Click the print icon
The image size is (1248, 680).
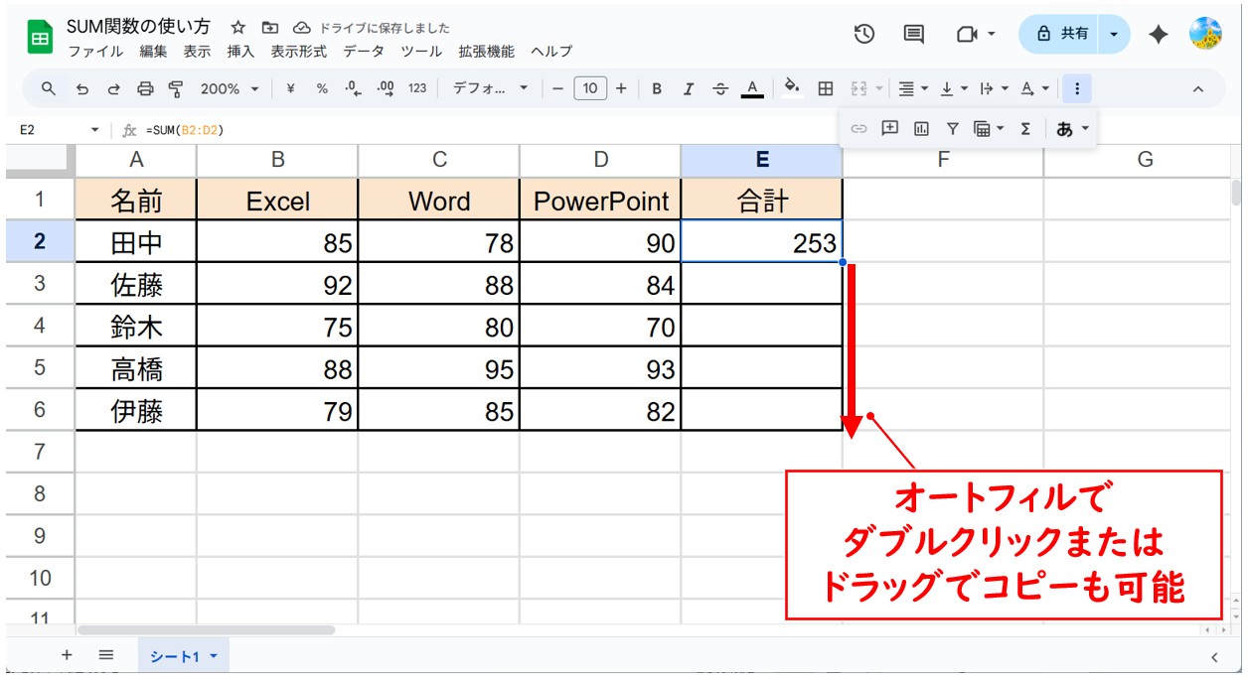point(145,89)
